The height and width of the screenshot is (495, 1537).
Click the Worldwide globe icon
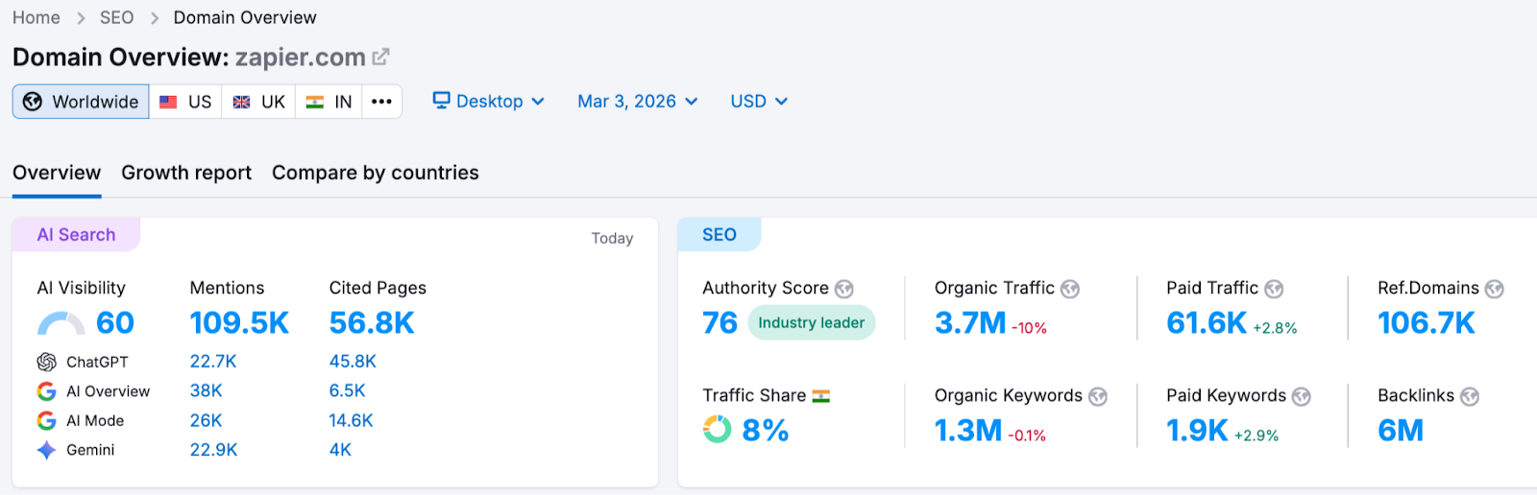33,102
